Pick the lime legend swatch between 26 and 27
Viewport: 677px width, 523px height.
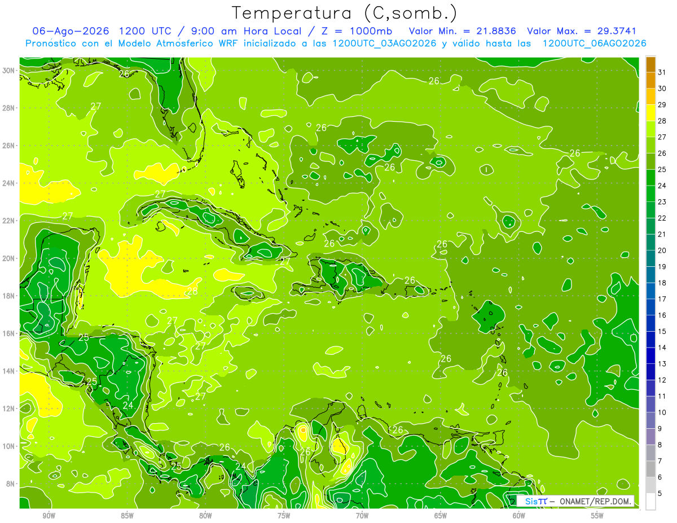tap(650, 146)
